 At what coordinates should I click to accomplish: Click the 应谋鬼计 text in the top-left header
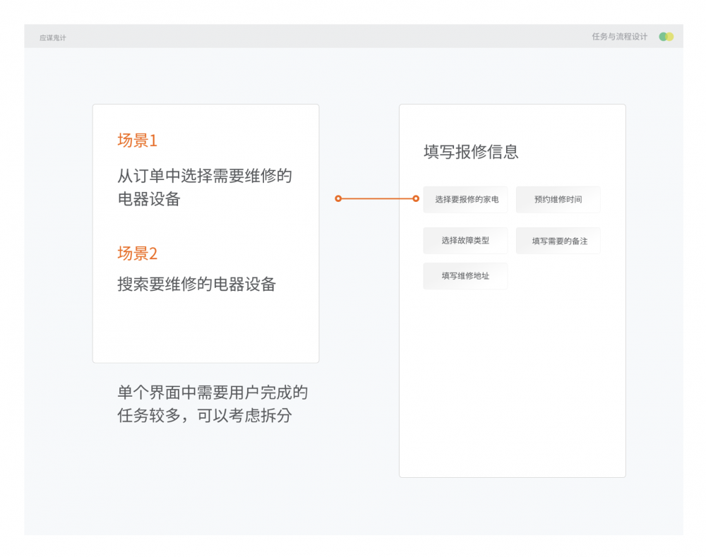(x=53, y=37)
